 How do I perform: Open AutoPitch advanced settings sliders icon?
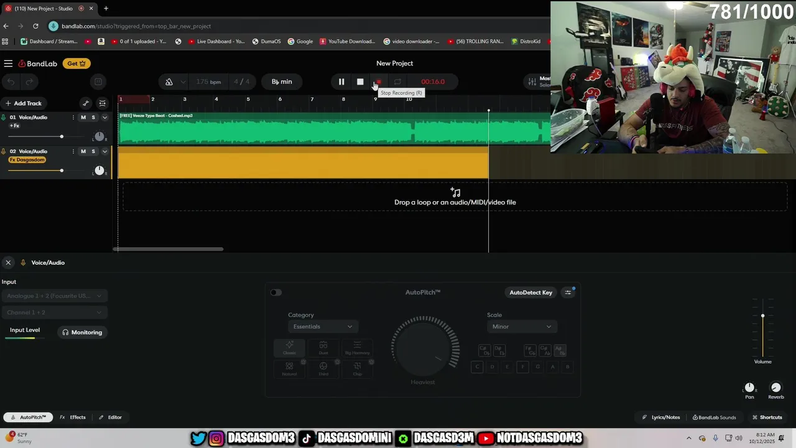pos(568,292)
